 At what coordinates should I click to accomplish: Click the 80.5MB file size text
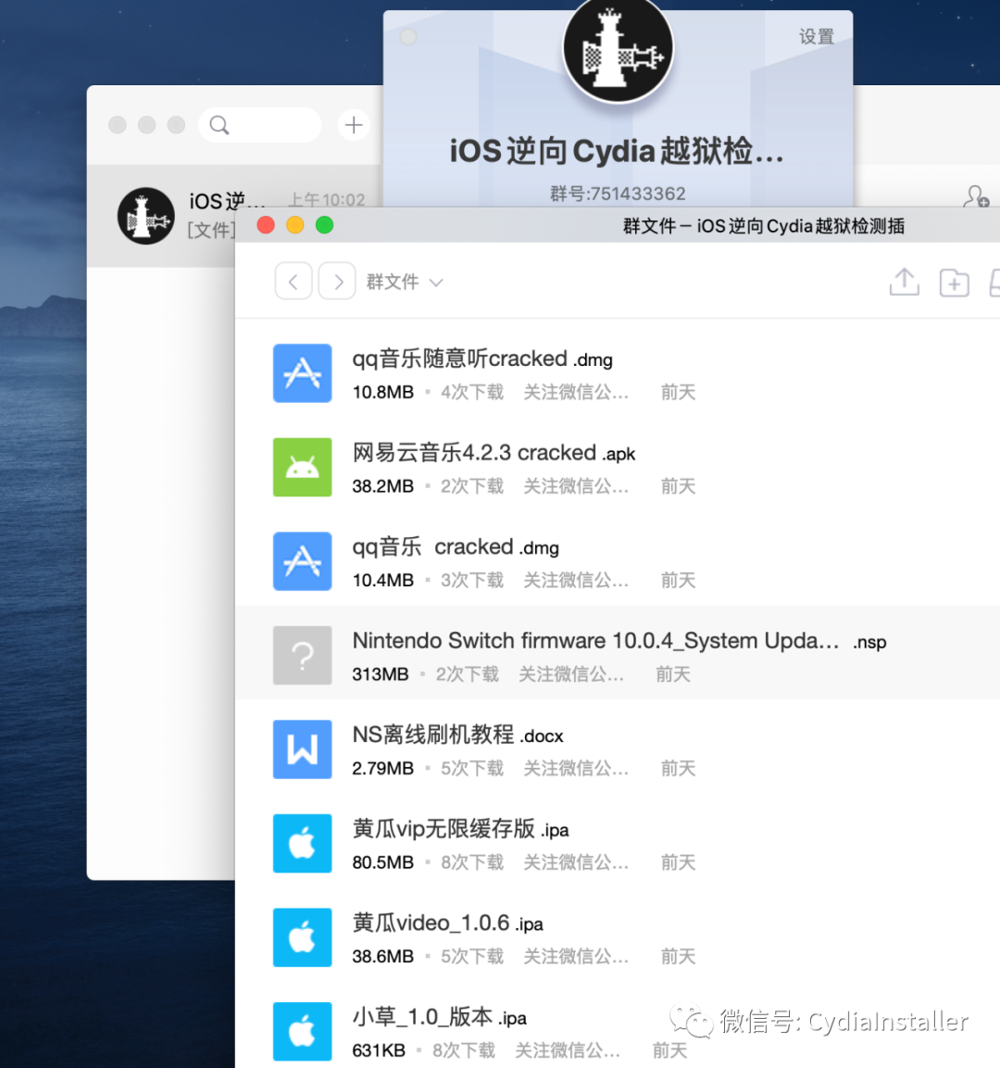pos(382,862)
